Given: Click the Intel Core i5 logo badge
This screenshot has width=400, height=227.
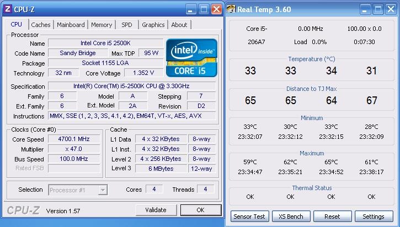Looking at the screenshot, I should 191,58.
